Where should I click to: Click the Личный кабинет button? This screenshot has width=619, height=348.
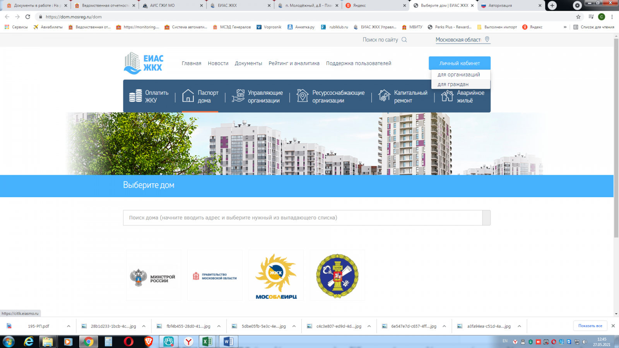point(460,63)
